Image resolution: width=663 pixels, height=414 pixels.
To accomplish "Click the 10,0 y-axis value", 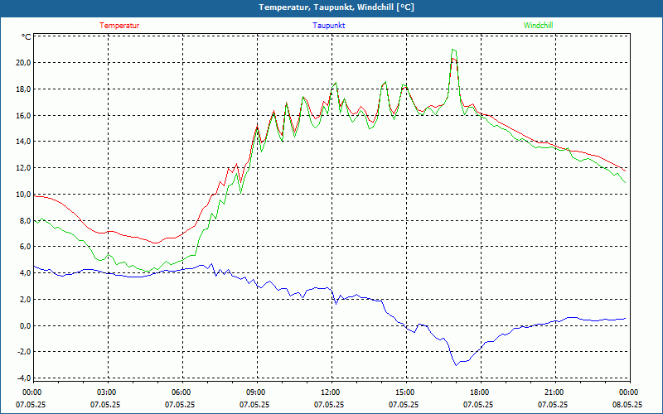I will pos(23,195).
